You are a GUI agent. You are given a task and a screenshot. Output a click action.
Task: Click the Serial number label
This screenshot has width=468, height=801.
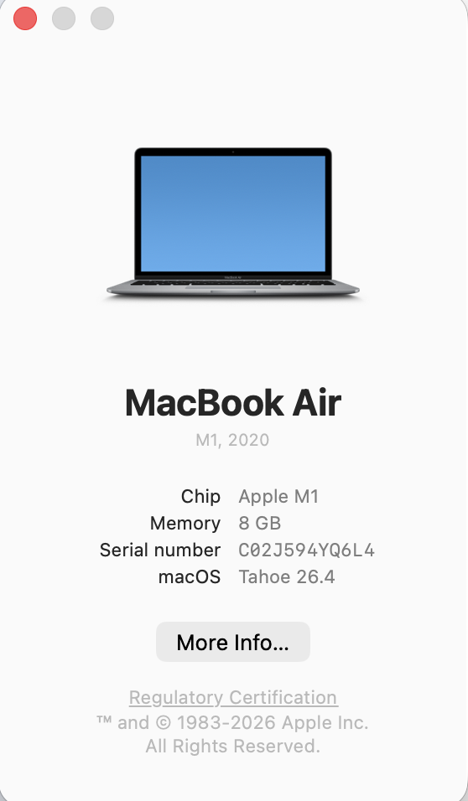point(160,550)
